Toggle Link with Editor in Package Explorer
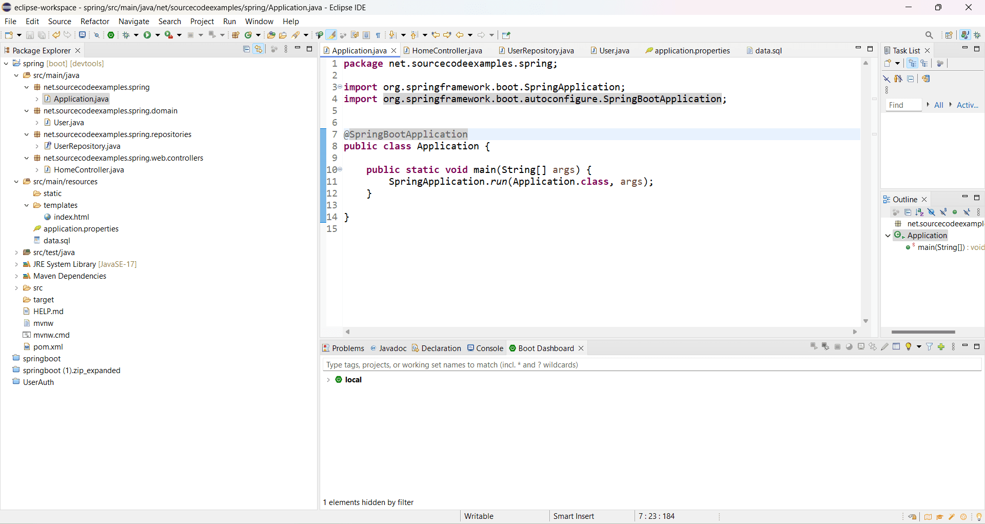985x524 pixels. pos(259,49)
